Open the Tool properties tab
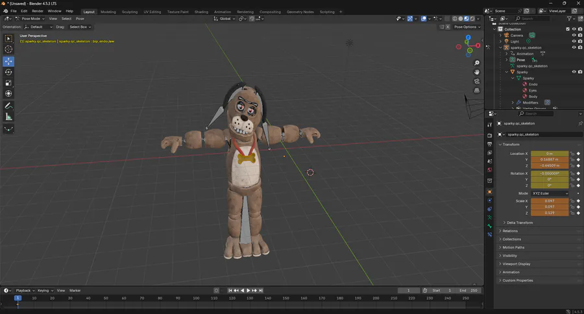This screenshot has height=314, width=584. 489,125
